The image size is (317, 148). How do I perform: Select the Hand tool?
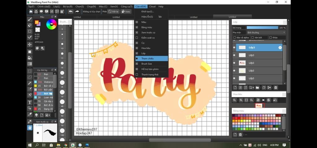pyautogui.click(x=30, y=127)
